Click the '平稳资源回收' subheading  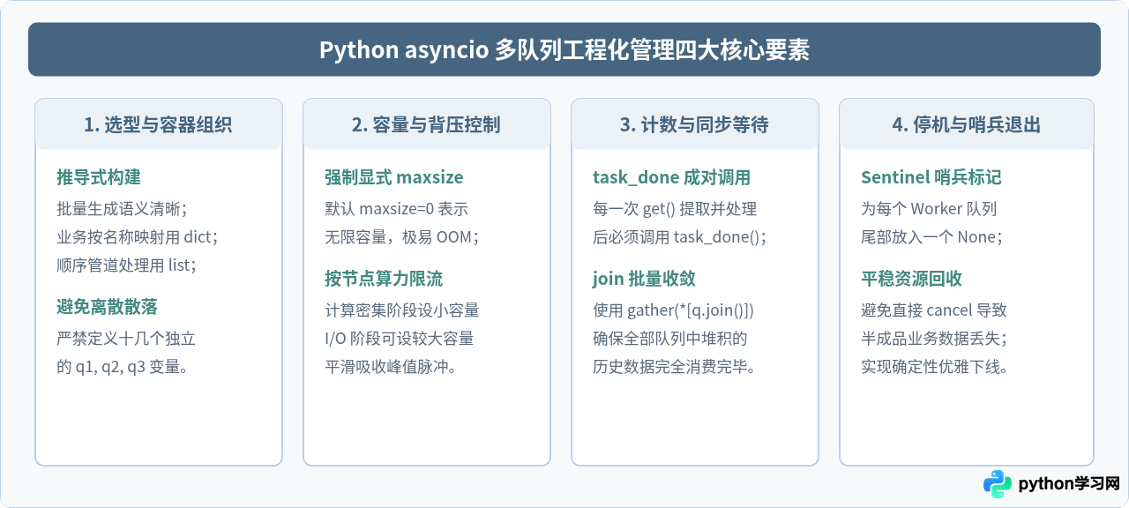tap(912, 279)
